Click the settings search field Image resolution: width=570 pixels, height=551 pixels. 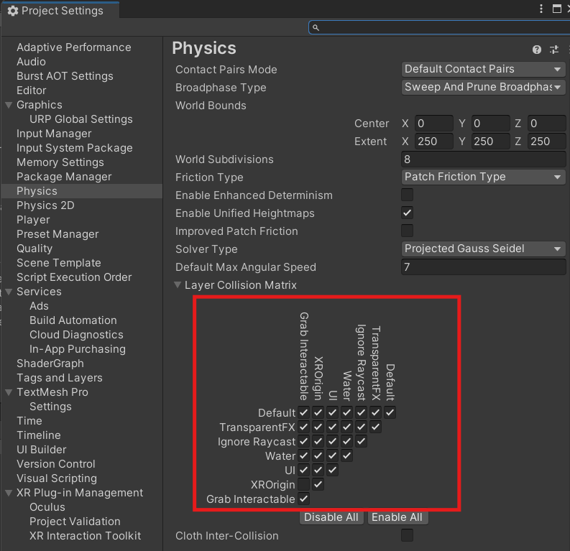coord(439,27)
